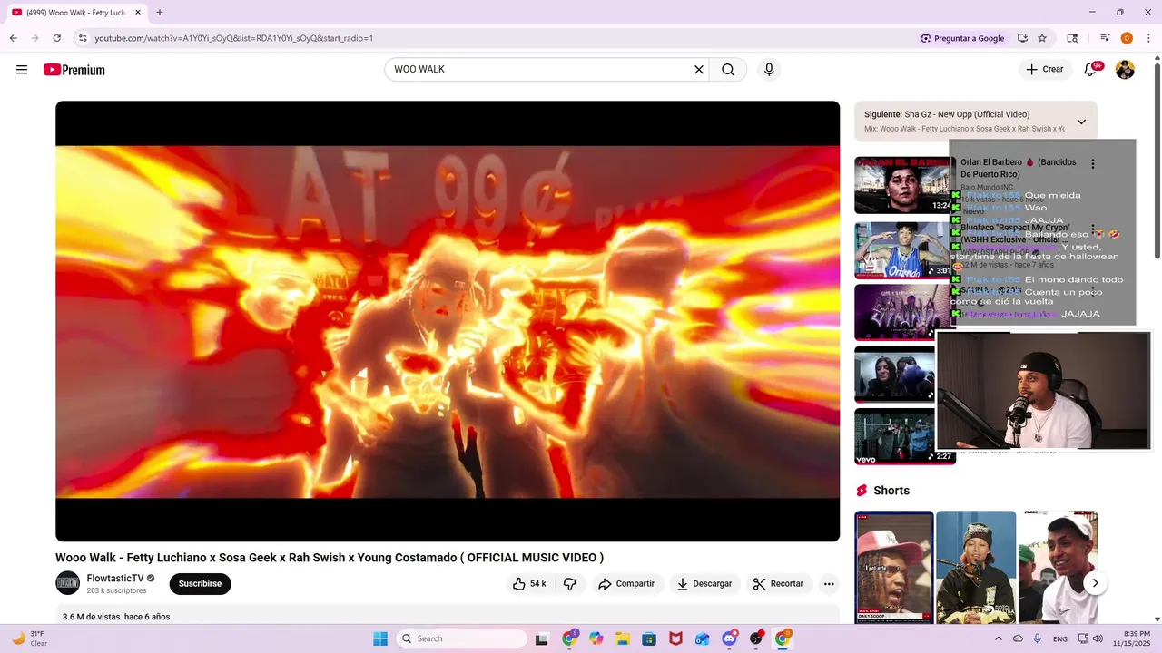Click the video title Wooo Walk text
The image size is (1162, 653).
click(330, 558)
